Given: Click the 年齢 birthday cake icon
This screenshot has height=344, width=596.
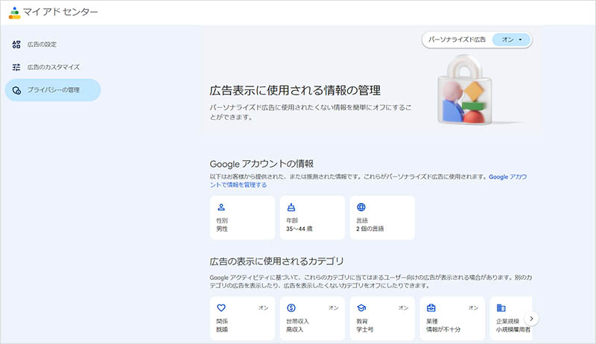Looking at the screenshot, I should [x=291, y=208].
